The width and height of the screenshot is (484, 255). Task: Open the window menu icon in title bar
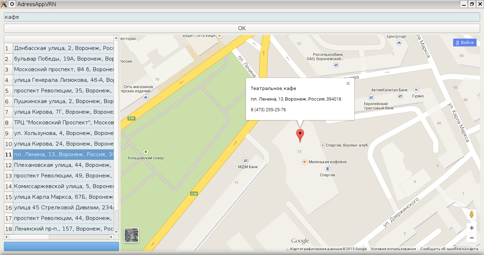[12, 4]
